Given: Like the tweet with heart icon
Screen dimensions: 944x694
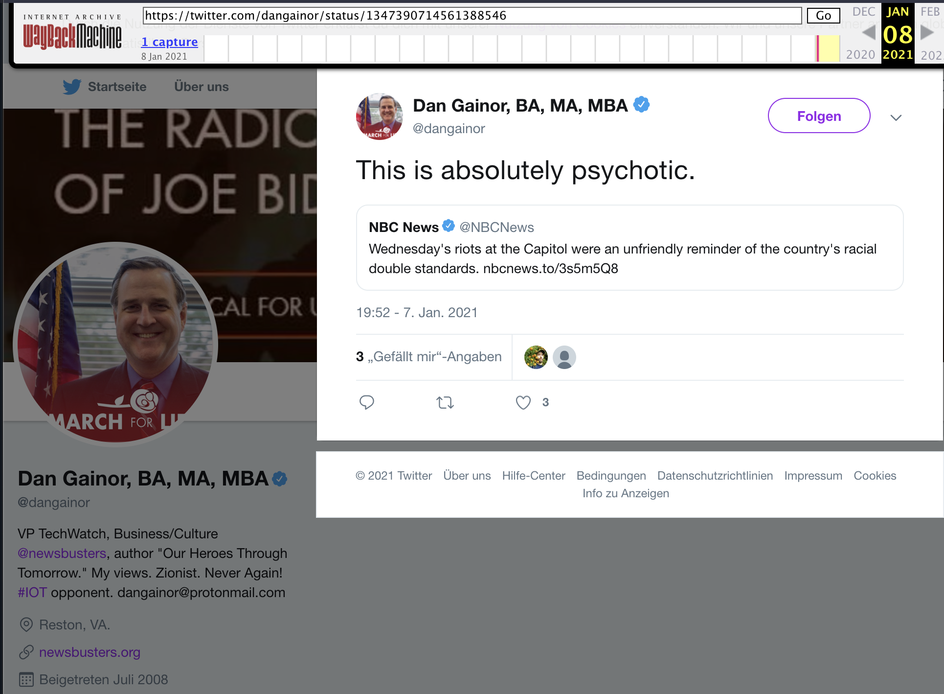Looking at the screenshot, I should [x=523, y=402].
